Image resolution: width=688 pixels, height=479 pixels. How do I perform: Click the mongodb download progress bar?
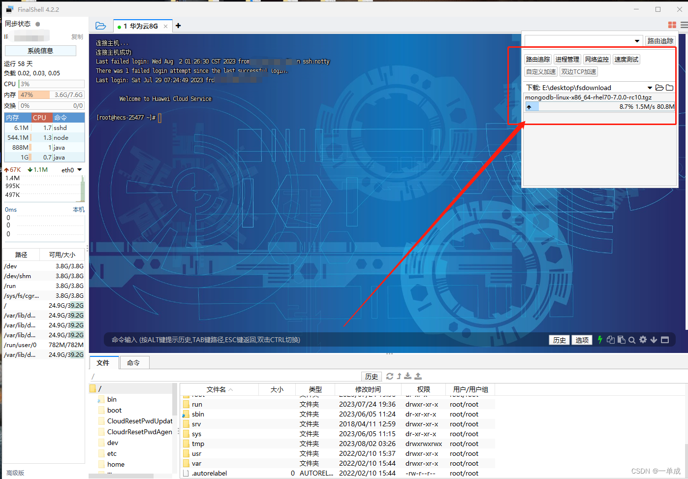tap(600, 107)
